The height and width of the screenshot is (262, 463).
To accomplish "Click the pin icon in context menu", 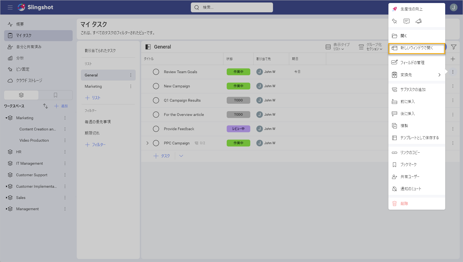I will (394, 21).
